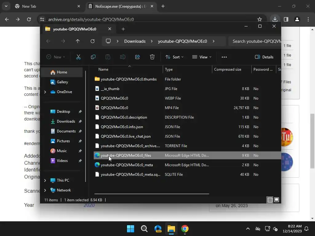
Task: Open the Sort dropdown
Action: 174,57
